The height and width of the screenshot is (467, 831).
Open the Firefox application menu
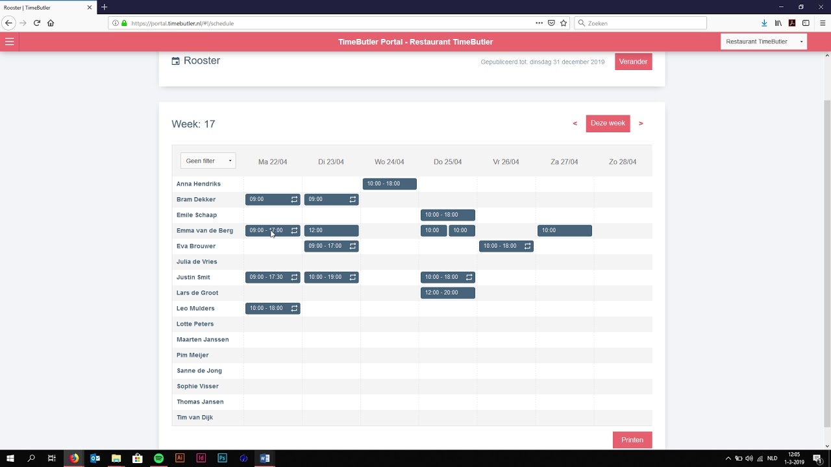(x=822, y=23)
